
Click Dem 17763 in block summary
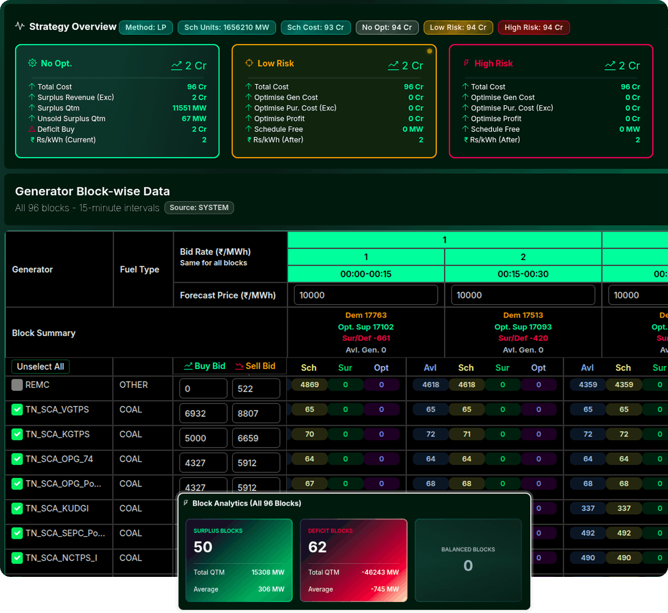click(x=366, y=315)
